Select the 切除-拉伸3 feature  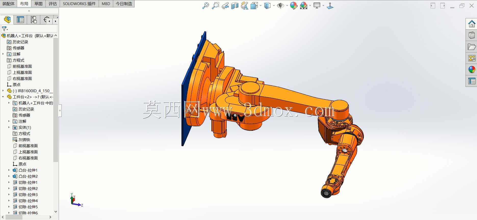pyautogui.click(x=25, y=195)
